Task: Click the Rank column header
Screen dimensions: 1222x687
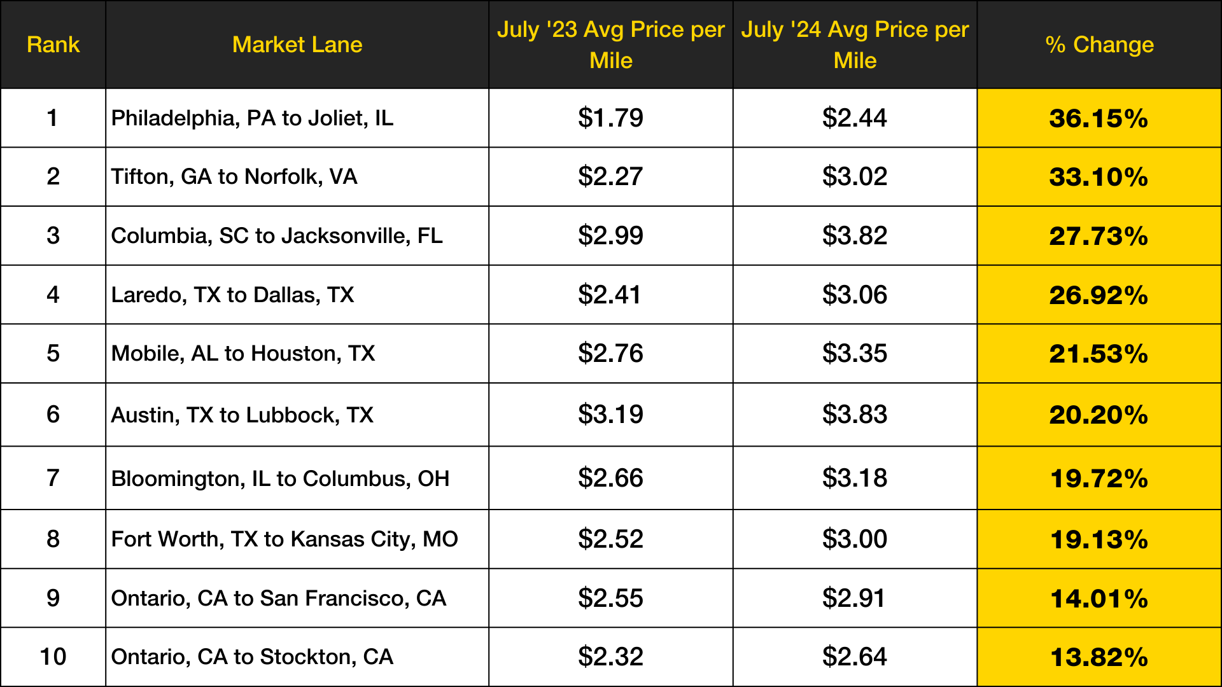Action: click(53, 45)
